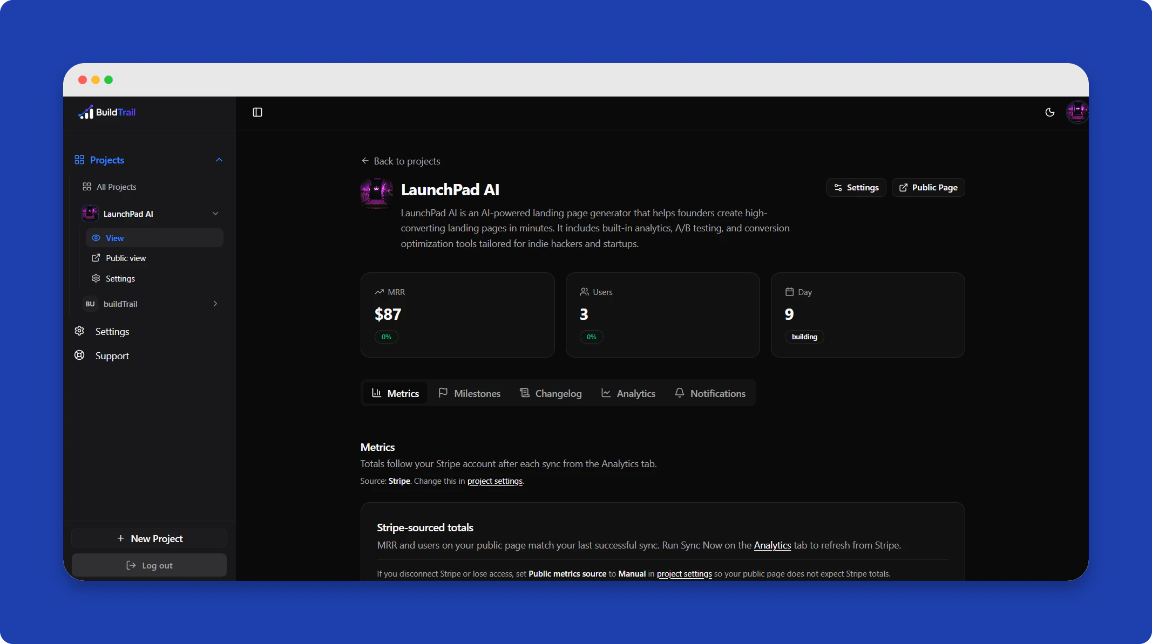Click the Support lifebuoy icon

(79, 355)
